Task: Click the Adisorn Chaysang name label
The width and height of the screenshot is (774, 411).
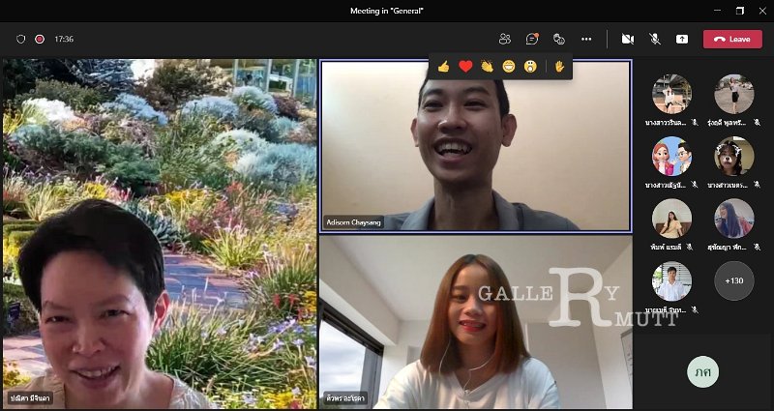Action: (353, 222)
